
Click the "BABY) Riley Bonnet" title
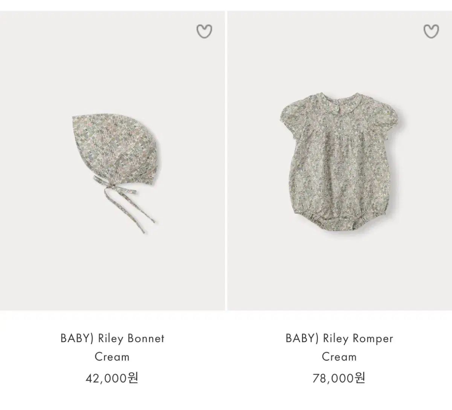(x=112, y=338)
